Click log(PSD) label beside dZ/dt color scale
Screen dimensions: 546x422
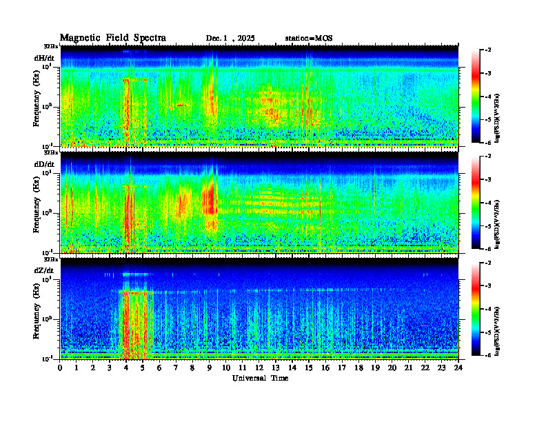click(497, 330)
